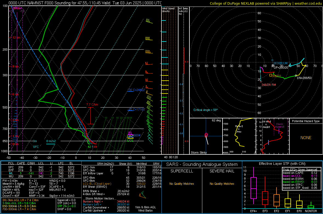The image size is (323, 214).
Task: Click the 'UP=280/20' hodograph label
Action: (x=281, y=68)
